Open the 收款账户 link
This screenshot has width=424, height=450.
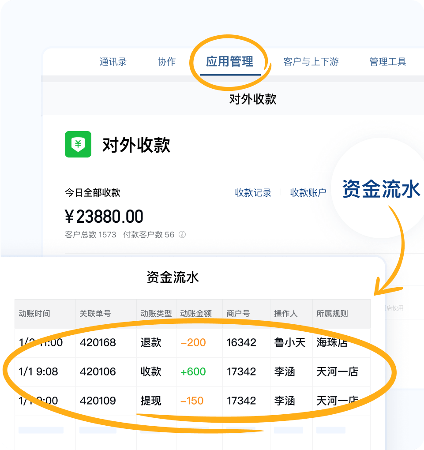coord(308,193)
